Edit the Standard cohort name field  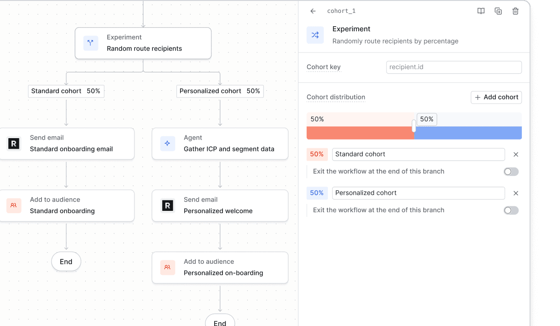pyautogui.click(x=418, y=154)
